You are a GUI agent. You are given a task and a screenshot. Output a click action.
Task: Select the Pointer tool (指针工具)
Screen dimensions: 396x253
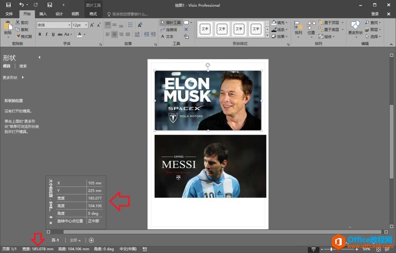171,23
